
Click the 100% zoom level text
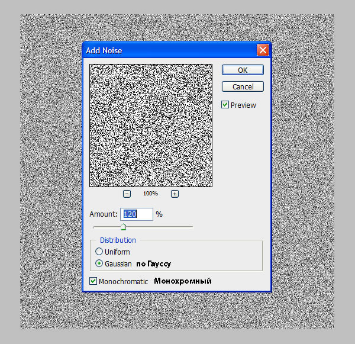pos(150,194)
